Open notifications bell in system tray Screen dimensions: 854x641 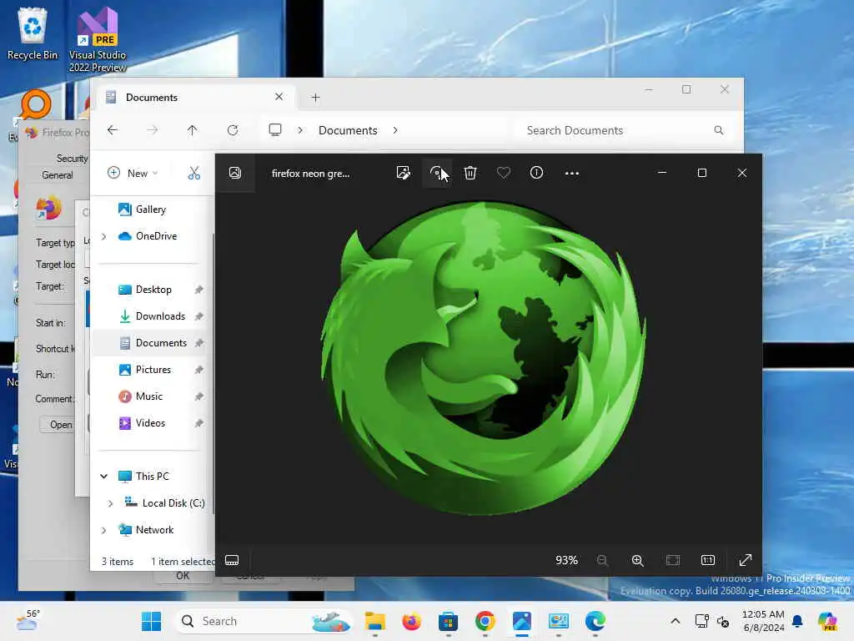click(797, 621)
